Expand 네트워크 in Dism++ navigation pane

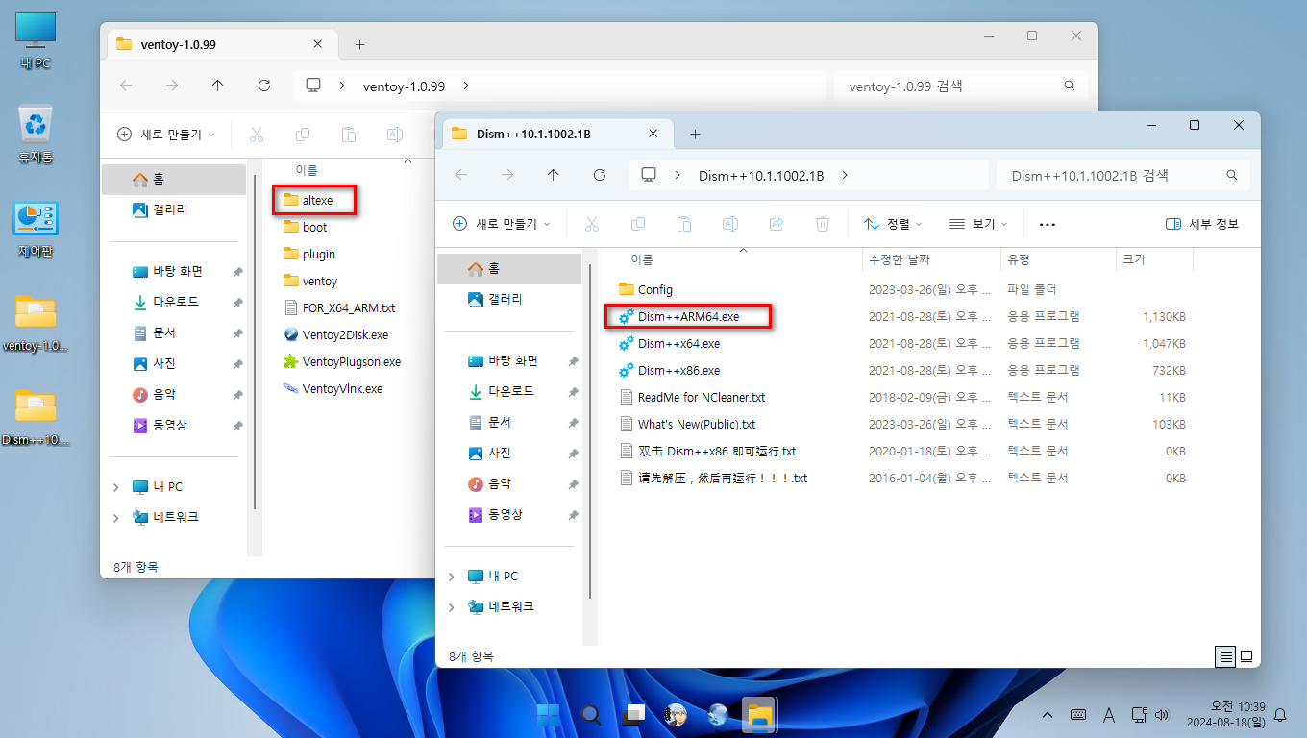pos(452,607)
